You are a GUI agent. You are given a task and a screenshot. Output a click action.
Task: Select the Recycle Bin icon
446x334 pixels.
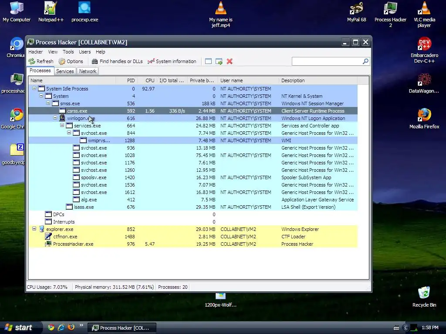[424, 297]
